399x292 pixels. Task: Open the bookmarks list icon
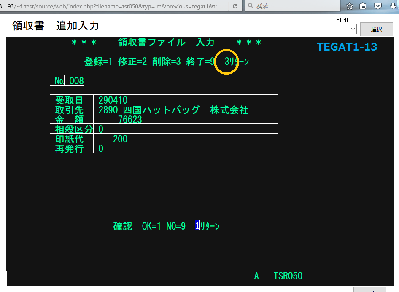pos(363,6)
